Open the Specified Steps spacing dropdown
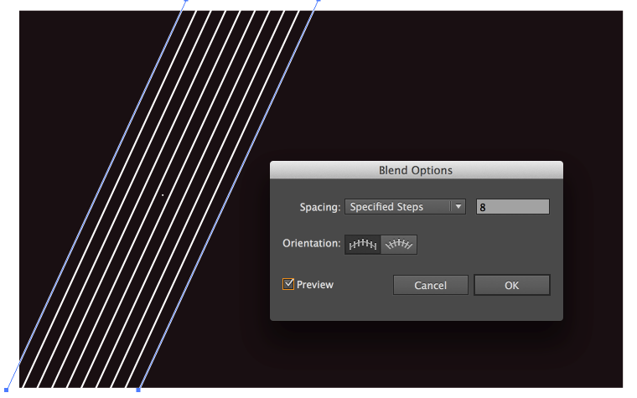Viewport: 637px width, 398px height. [x=405, y=207]
